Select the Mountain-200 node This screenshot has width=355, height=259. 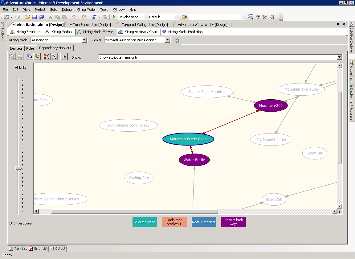tap(271, 105)
